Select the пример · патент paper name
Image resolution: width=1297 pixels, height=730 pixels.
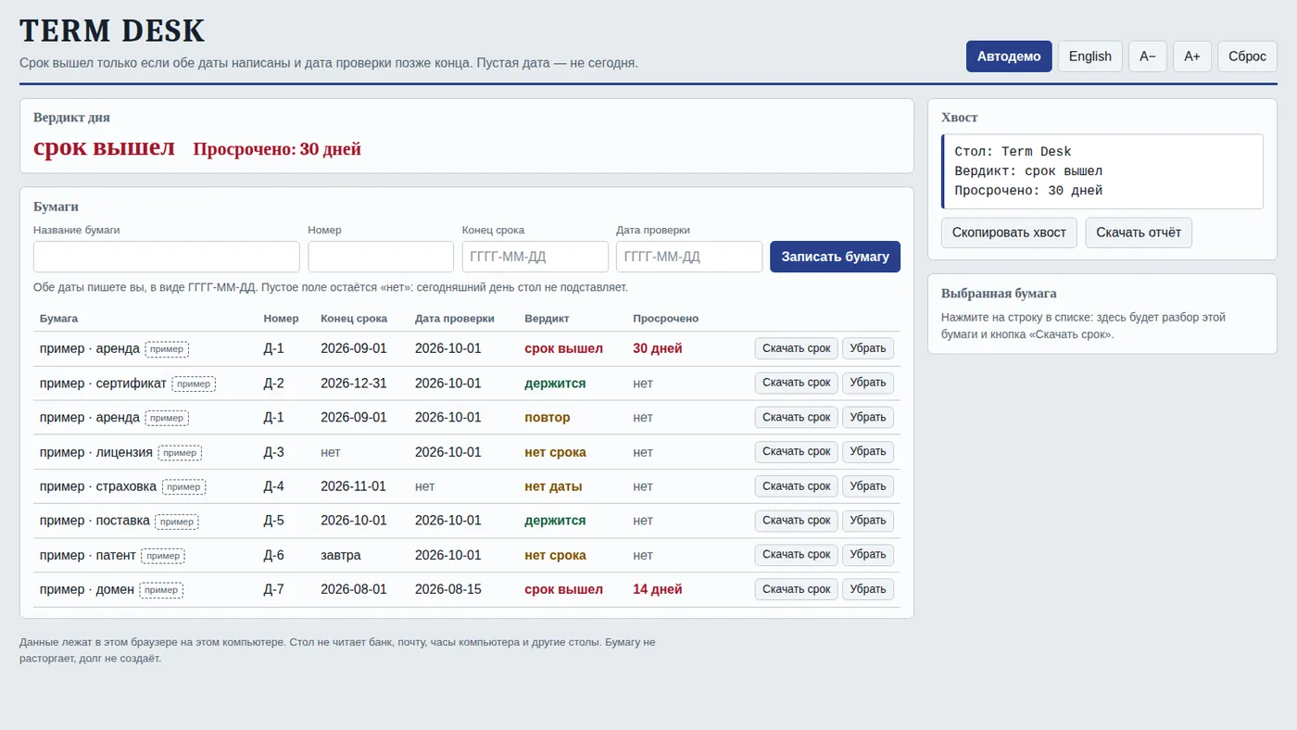88,555
